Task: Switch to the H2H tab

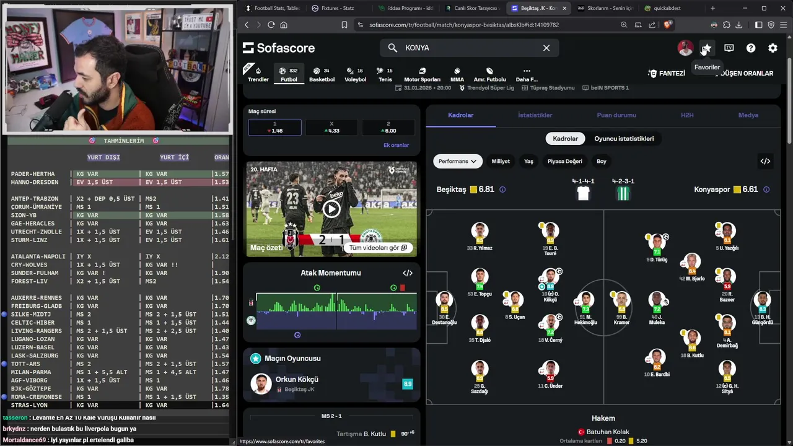Action: pos(687,115)
